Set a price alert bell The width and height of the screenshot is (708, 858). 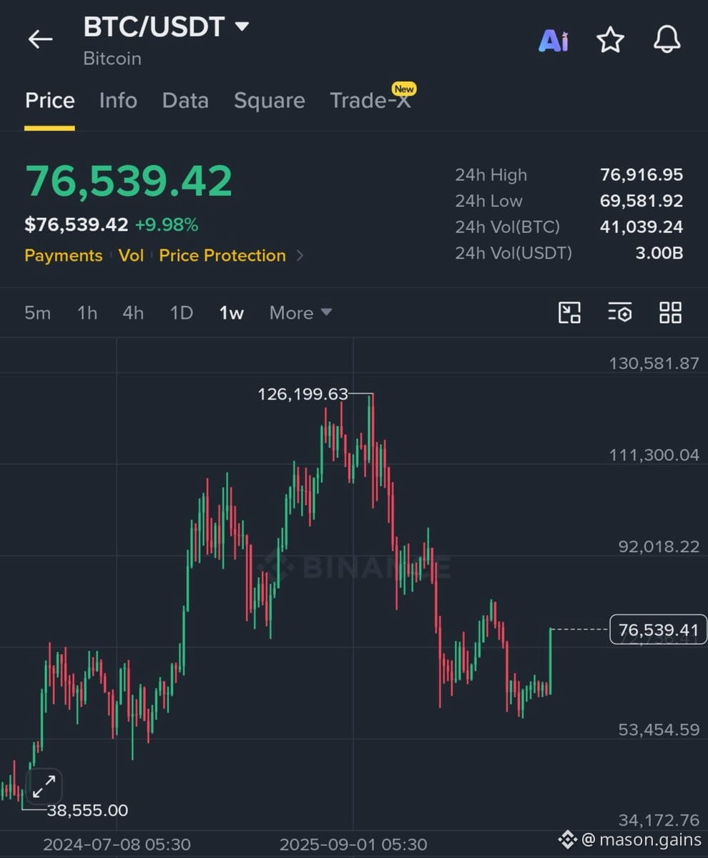[x=667, y=40]
